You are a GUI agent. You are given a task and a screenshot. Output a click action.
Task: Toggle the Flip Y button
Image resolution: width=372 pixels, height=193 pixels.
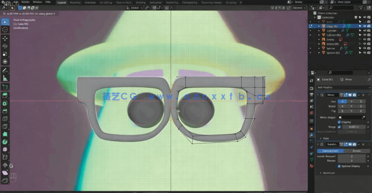(352, 111)
